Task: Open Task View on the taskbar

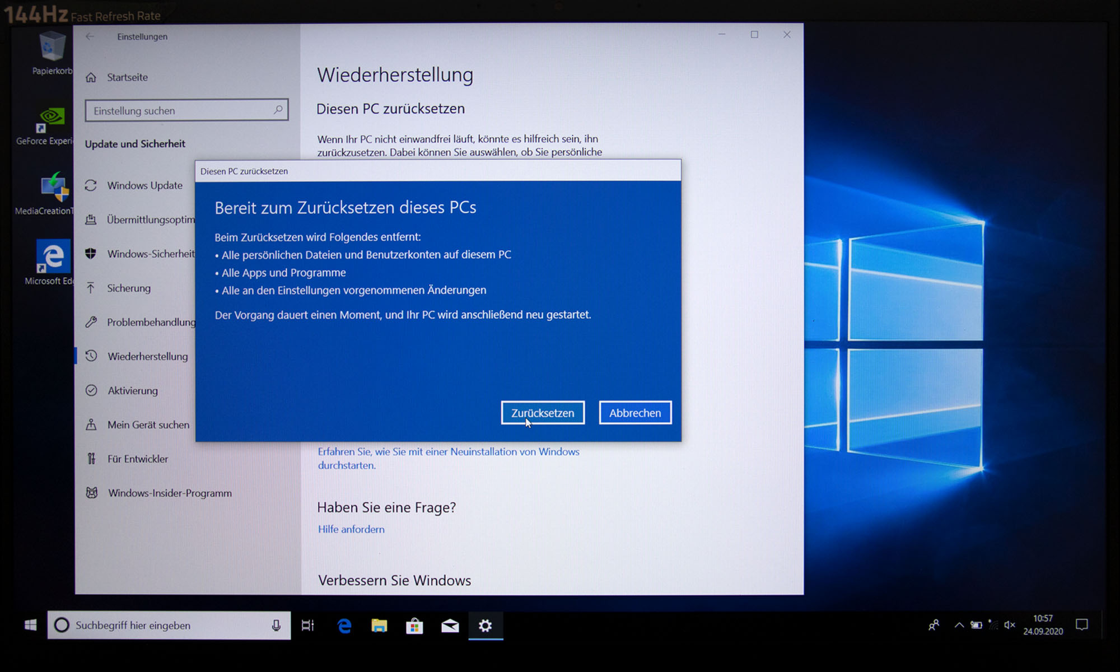Action: (308, 626)
